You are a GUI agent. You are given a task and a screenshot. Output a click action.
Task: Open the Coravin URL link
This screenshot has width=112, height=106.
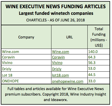point(58,57)
